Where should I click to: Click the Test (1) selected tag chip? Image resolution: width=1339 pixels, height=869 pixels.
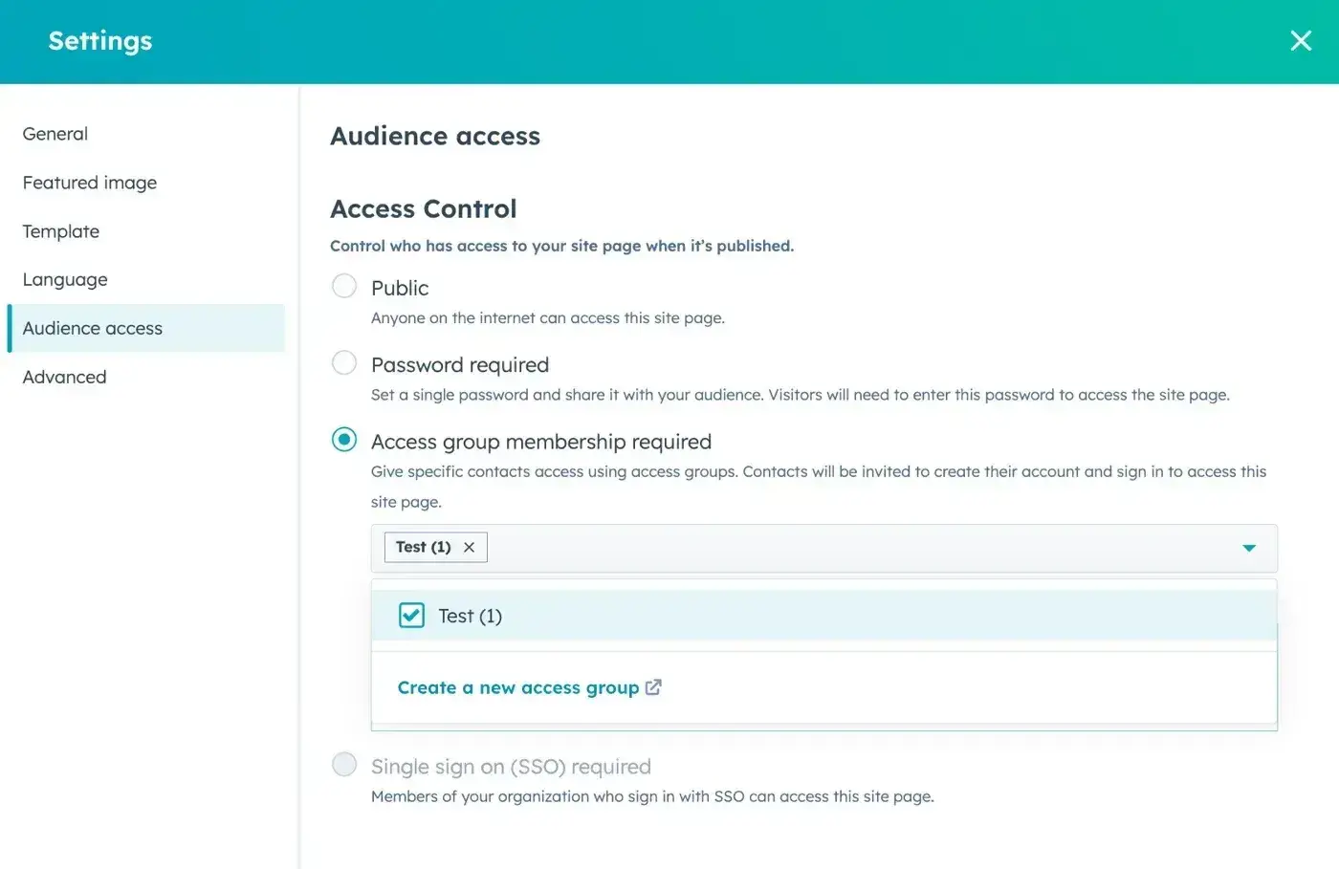(423, 547)
